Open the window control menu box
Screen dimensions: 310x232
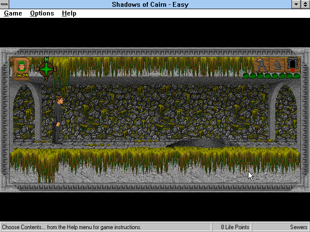click(x=4, y=4)
